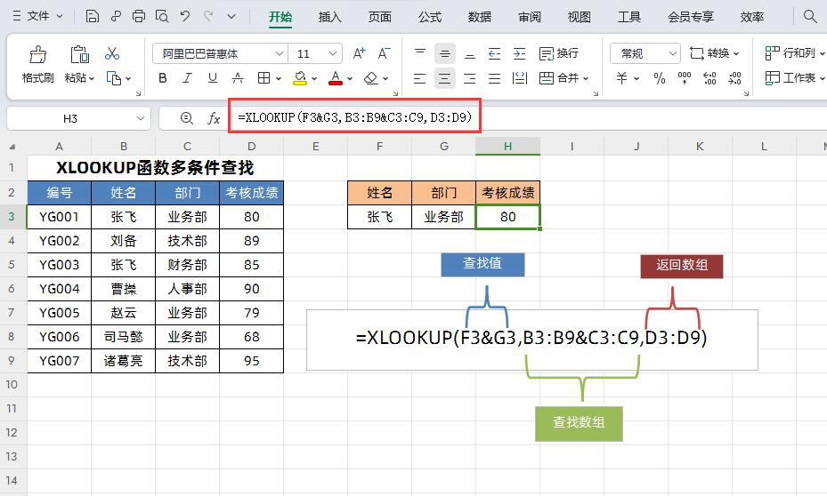The image size is (827, 496).
Task: Open the font color dropdown arrow
Action: tap(350, 78)
